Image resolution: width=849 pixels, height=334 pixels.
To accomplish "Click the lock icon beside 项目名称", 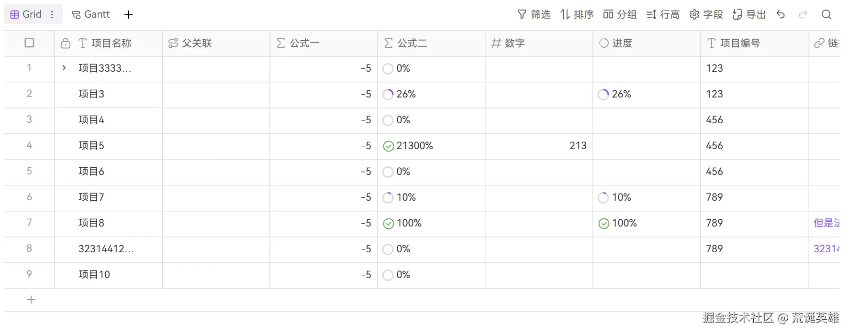I will click(66, 43).
